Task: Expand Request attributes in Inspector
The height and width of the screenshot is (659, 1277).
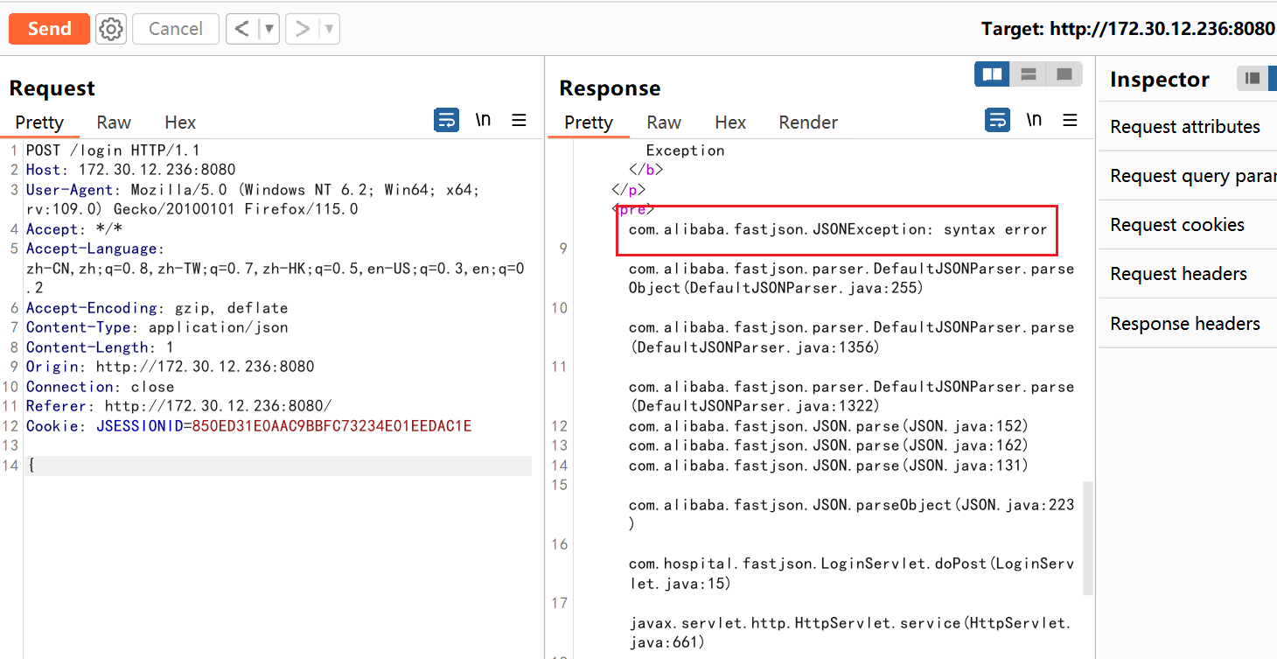Action: pos(1188,127)
